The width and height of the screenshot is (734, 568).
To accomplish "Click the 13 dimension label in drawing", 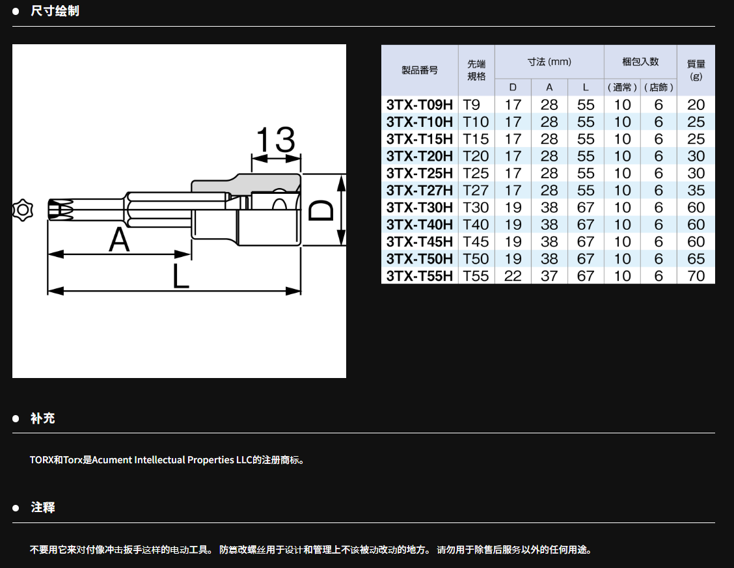I will coord(275,139).
